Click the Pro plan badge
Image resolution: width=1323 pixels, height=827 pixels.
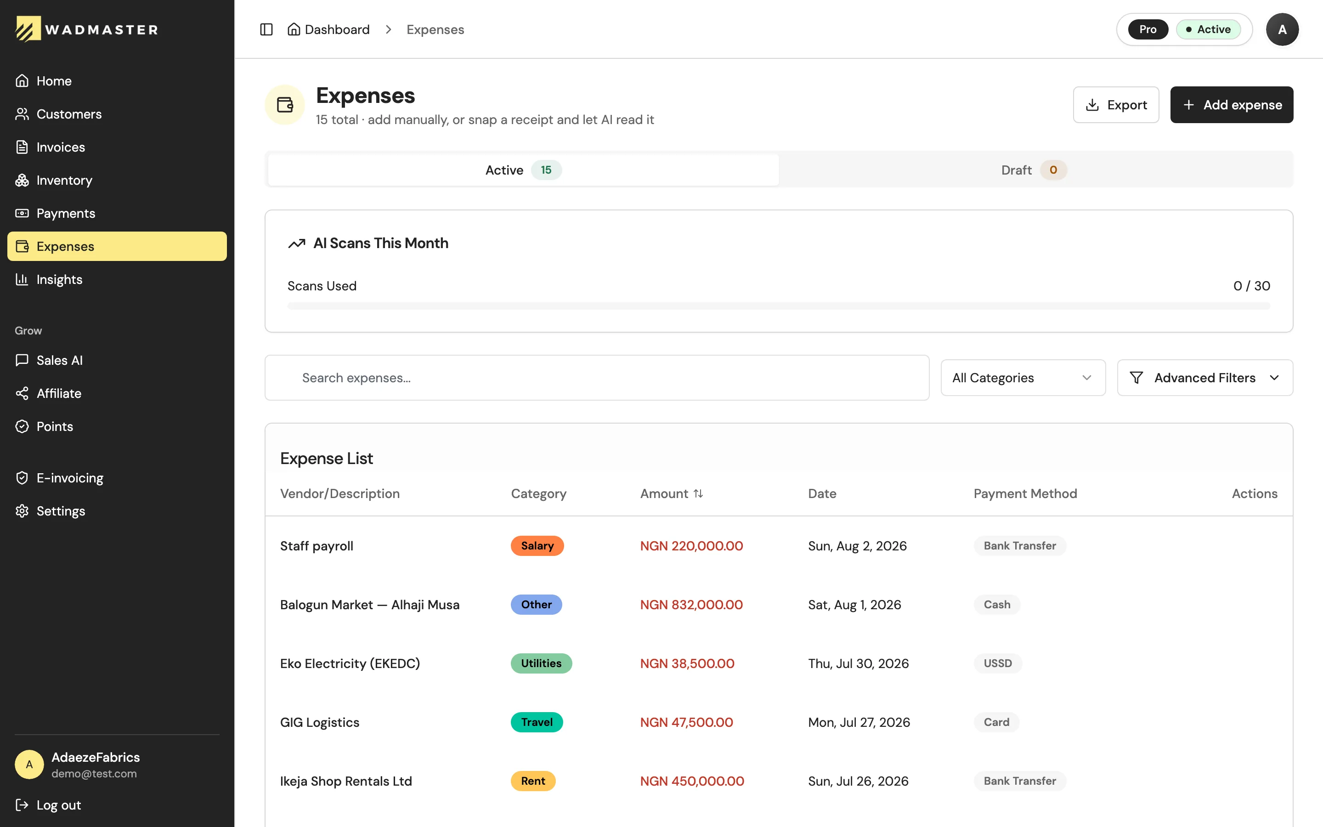coord(1148,29)
